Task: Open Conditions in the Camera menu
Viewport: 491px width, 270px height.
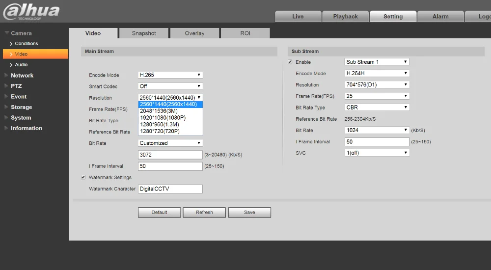Action: (27, 44)
